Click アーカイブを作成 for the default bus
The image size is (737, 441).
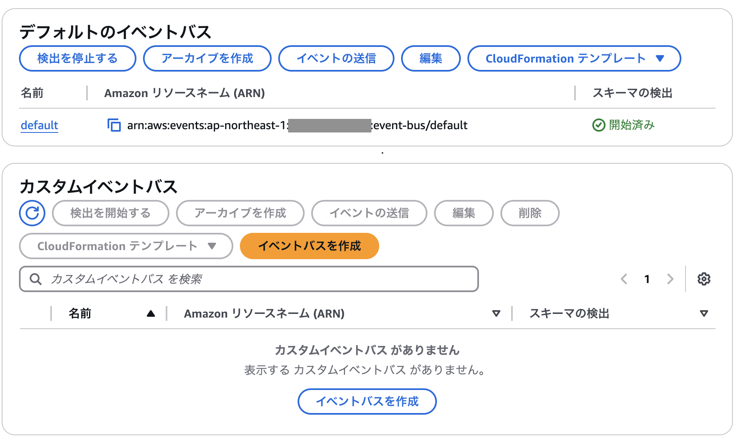tap(207, 58)
